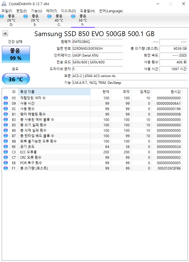Select the 웨어 레벨링 횟수 row name
189x262 pixels.
click(x=33, y=114)
